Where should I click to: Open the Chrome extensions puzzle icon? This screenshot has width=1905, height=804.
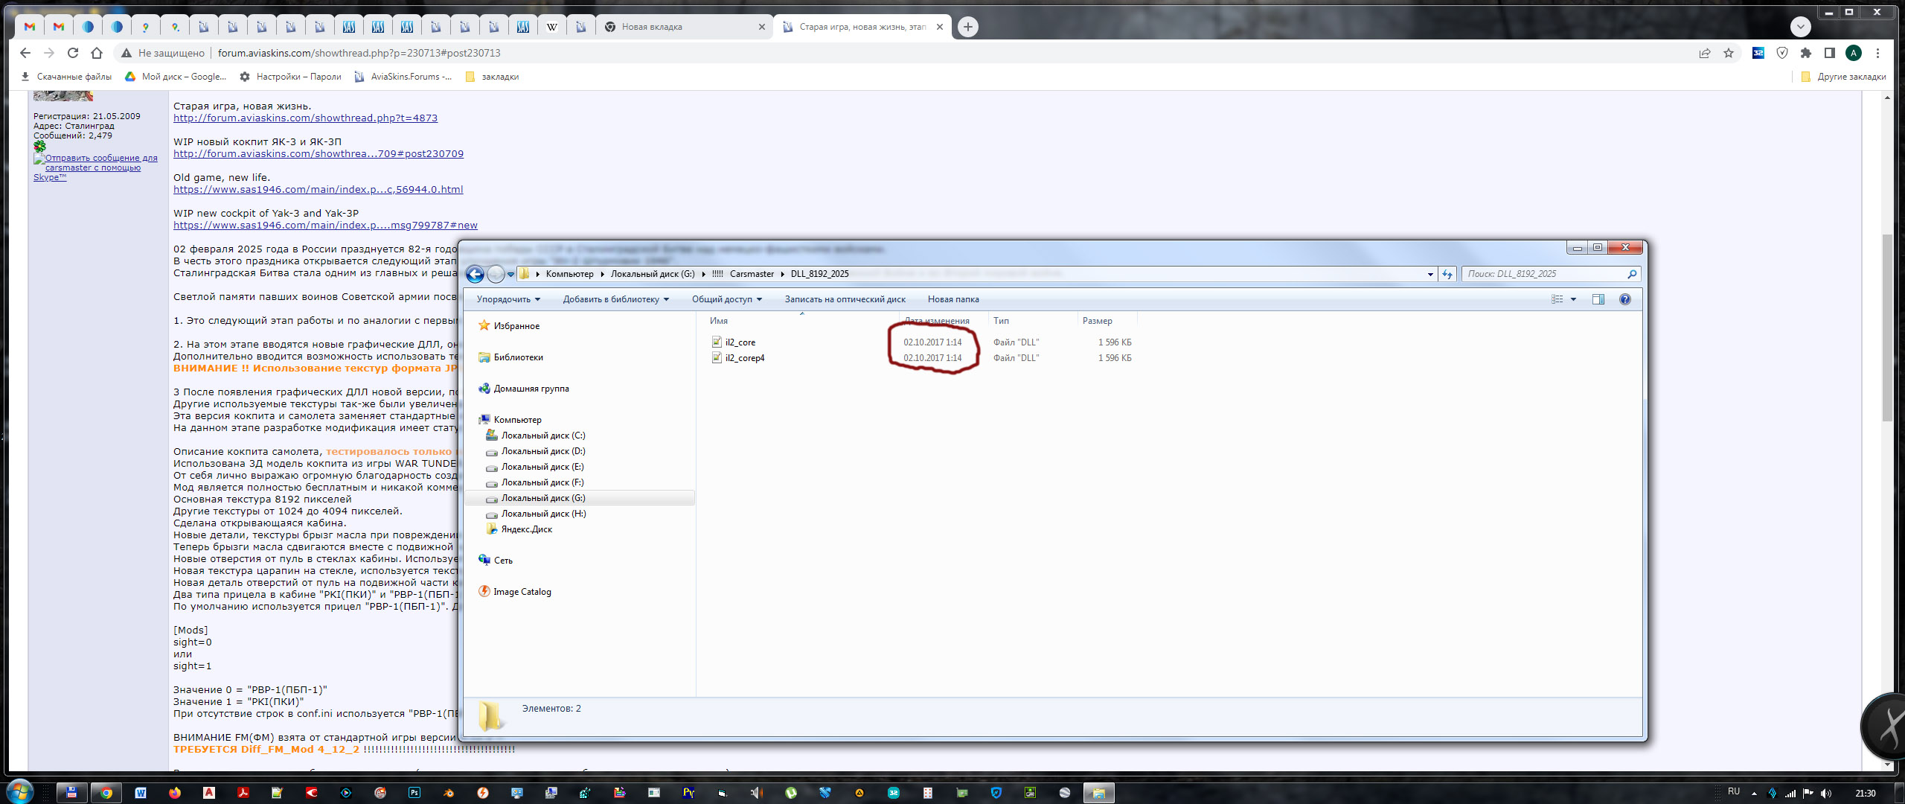click(1806, 53)
